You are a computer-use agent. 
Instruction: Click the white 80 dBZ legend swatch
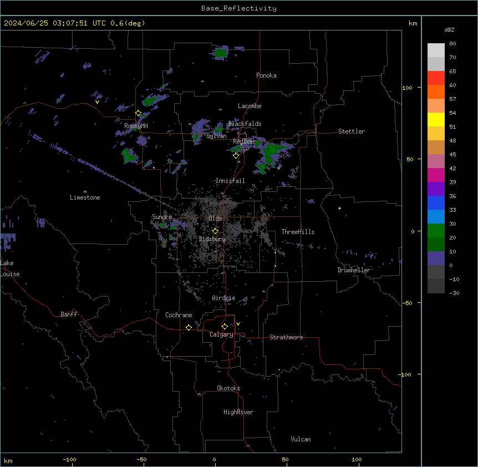(436, 50)
